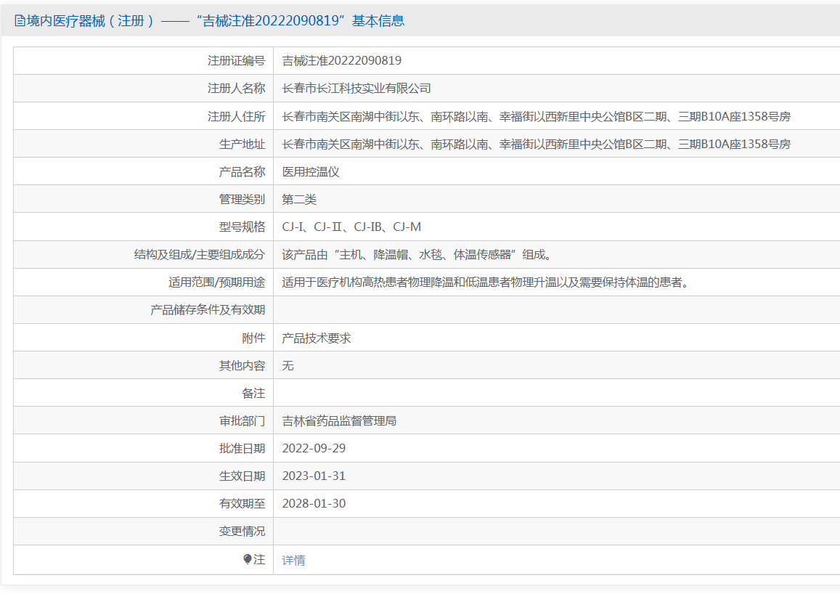Click the 型号规格 label
The width and height of the screenshot is (840, 594).
[x=242, y=227]
